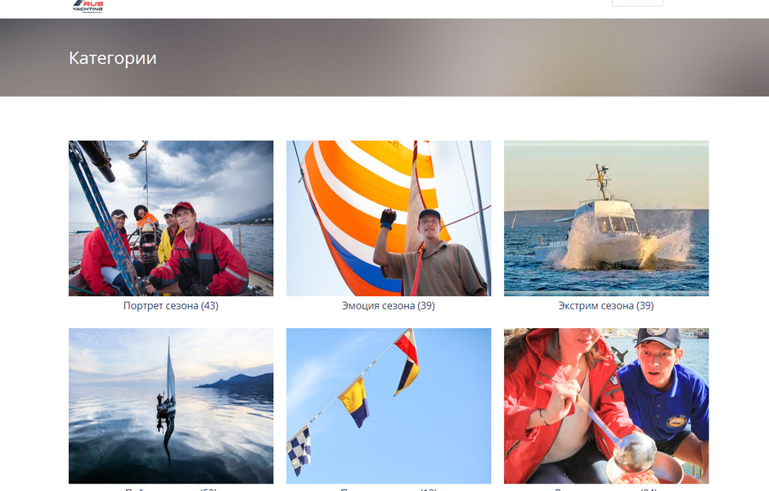Follow the Эмоция сезона (39) link
This screenshot has width=769, height=491.
pyautogui.click(x=389, y=305)
